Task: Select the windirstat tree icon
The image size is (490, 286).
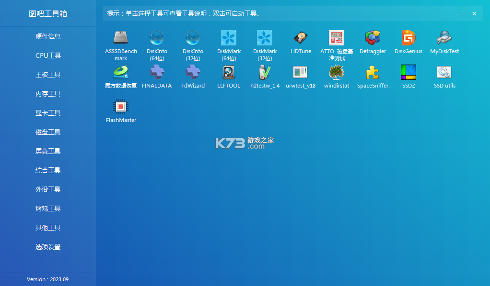Action: (337, 72)
